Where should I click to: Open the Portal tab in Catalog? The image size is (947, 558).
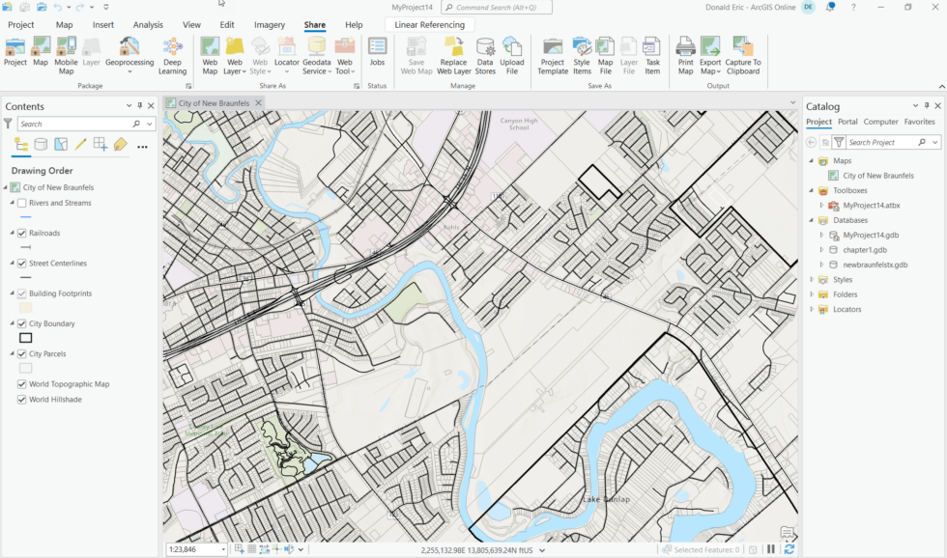(849, 122)
